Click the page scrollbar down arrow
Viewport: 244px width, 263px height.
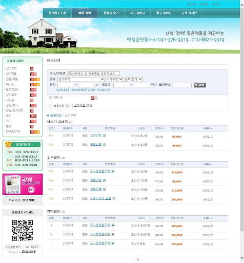[x=242, y=258]
